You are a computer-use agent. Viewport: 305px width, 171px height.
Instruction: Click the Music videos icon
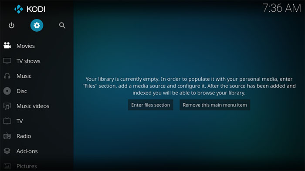click(x=7, y=106)
